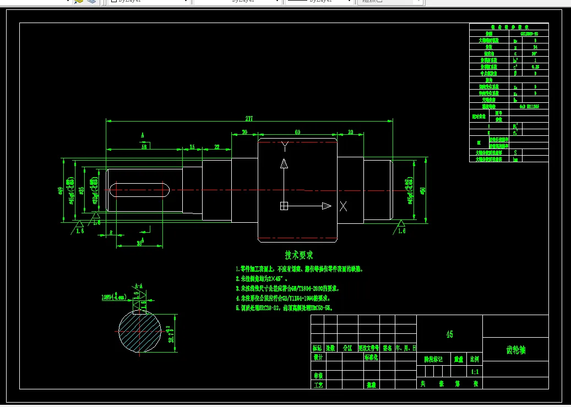
Task: Open the lineweight ByLayer dropdown with line sample
Action: (320, 2)
